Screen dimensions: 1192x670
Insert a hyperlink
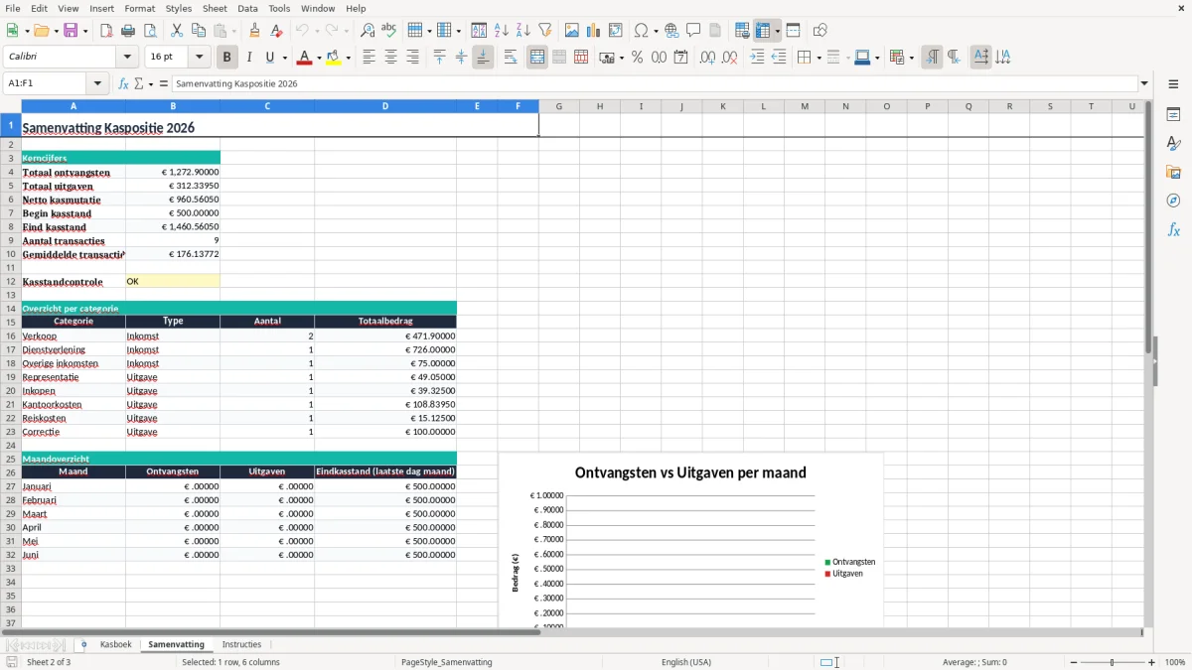click(671, 31)
